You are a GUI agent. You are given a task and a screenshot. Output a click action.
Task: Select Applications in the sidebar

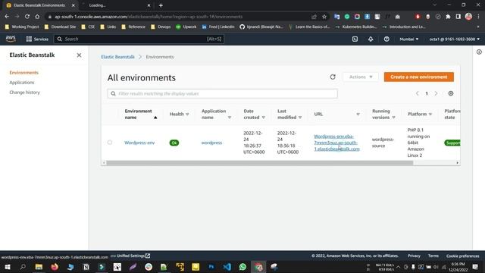pos(22,83)
